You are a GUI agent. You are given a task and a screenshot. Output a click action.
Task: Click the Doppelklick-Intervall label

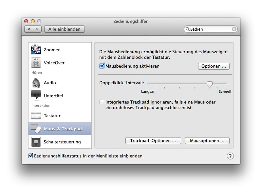pyautogui.click(x=122, y=83)
